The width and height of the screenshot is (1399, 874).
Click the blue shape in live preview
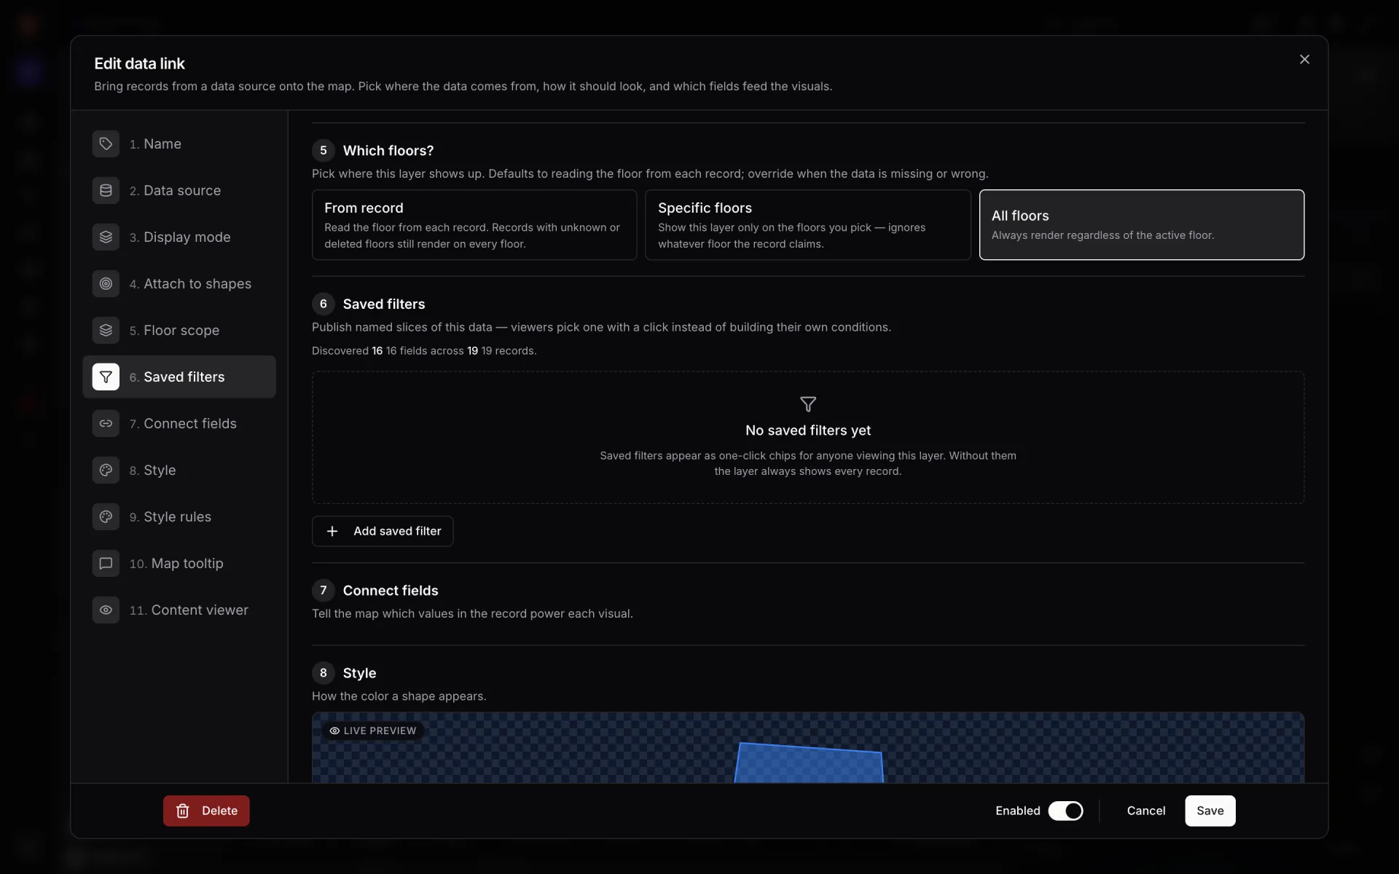pyautogui.click(x=808, y=765)
